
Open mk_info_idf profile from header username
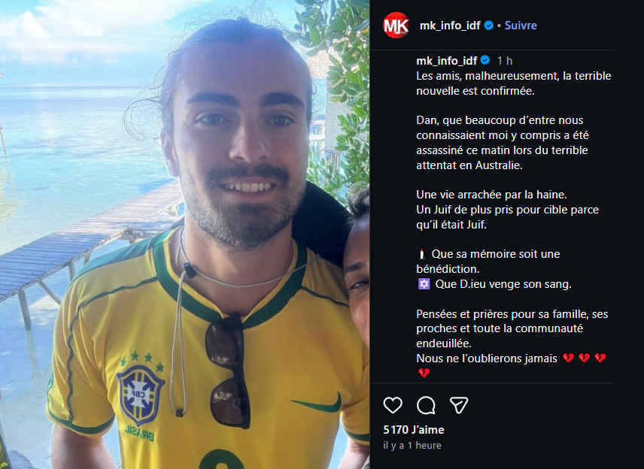450,26
